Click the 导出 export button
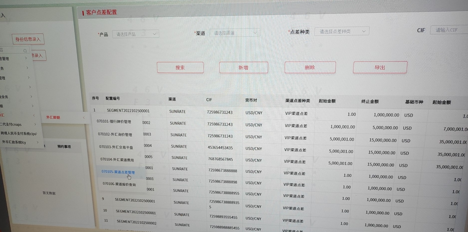 point(380,67)
